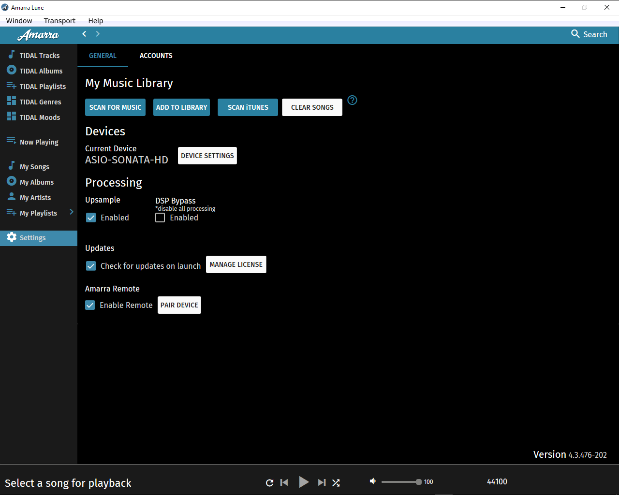Open the Transport menu
This screenshot has height=495, width=619.
click(x=59, y=21)
